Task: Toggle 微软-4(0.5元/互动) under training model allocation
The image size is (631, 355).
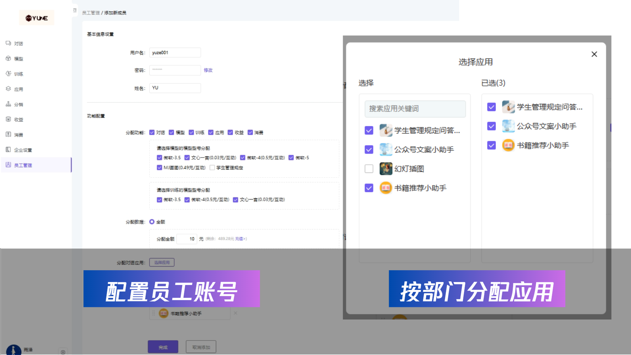Action: click(x=187, y=200)
